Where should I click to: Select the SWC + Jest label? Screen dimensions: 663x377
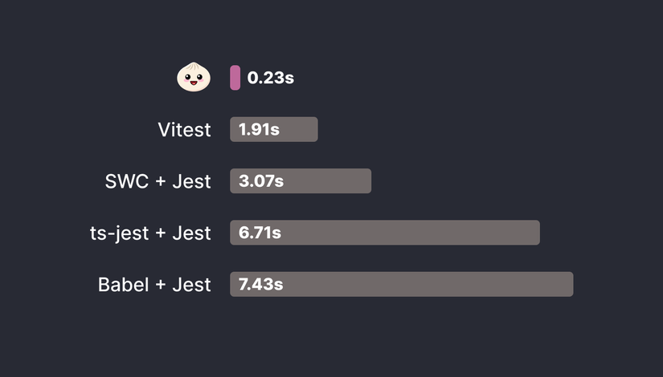(x=158, y=181)
